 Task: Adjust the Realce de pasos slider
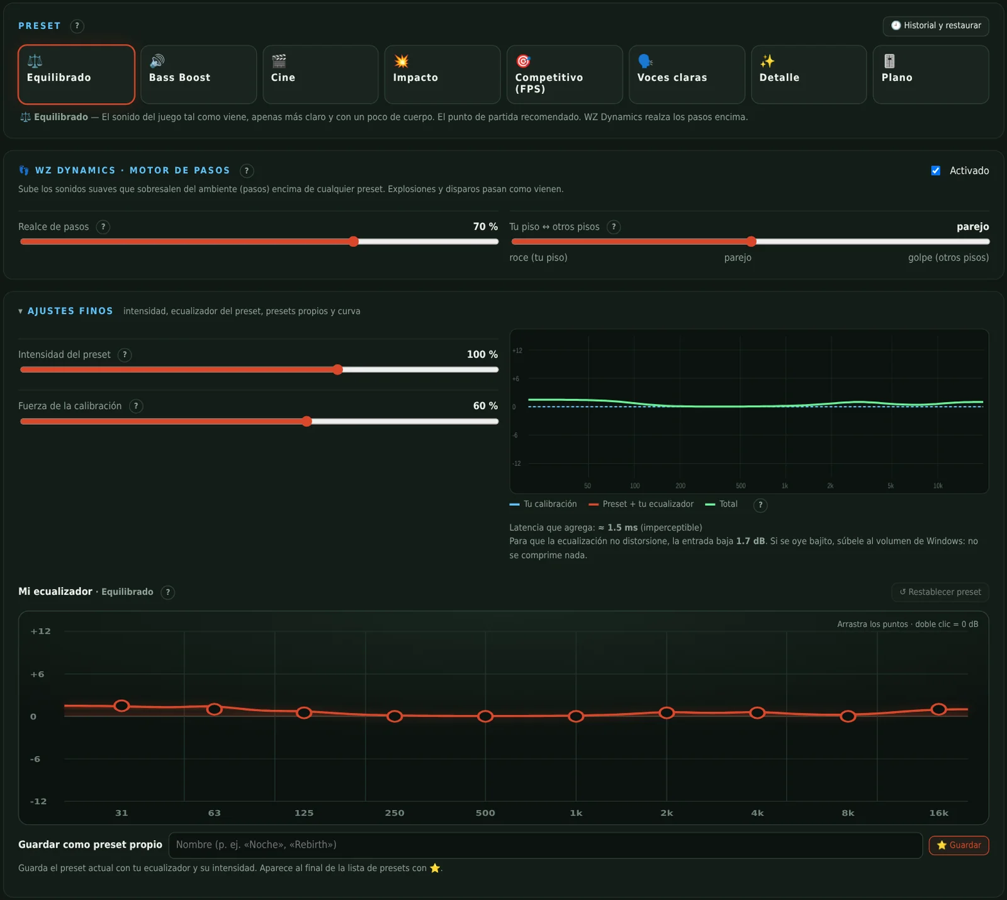point(259,242)
